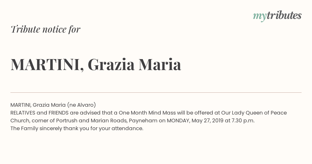This screenshot has height=164, width=312.
Task: Select the word "Grazia" in large title
Action: (111, 65)
